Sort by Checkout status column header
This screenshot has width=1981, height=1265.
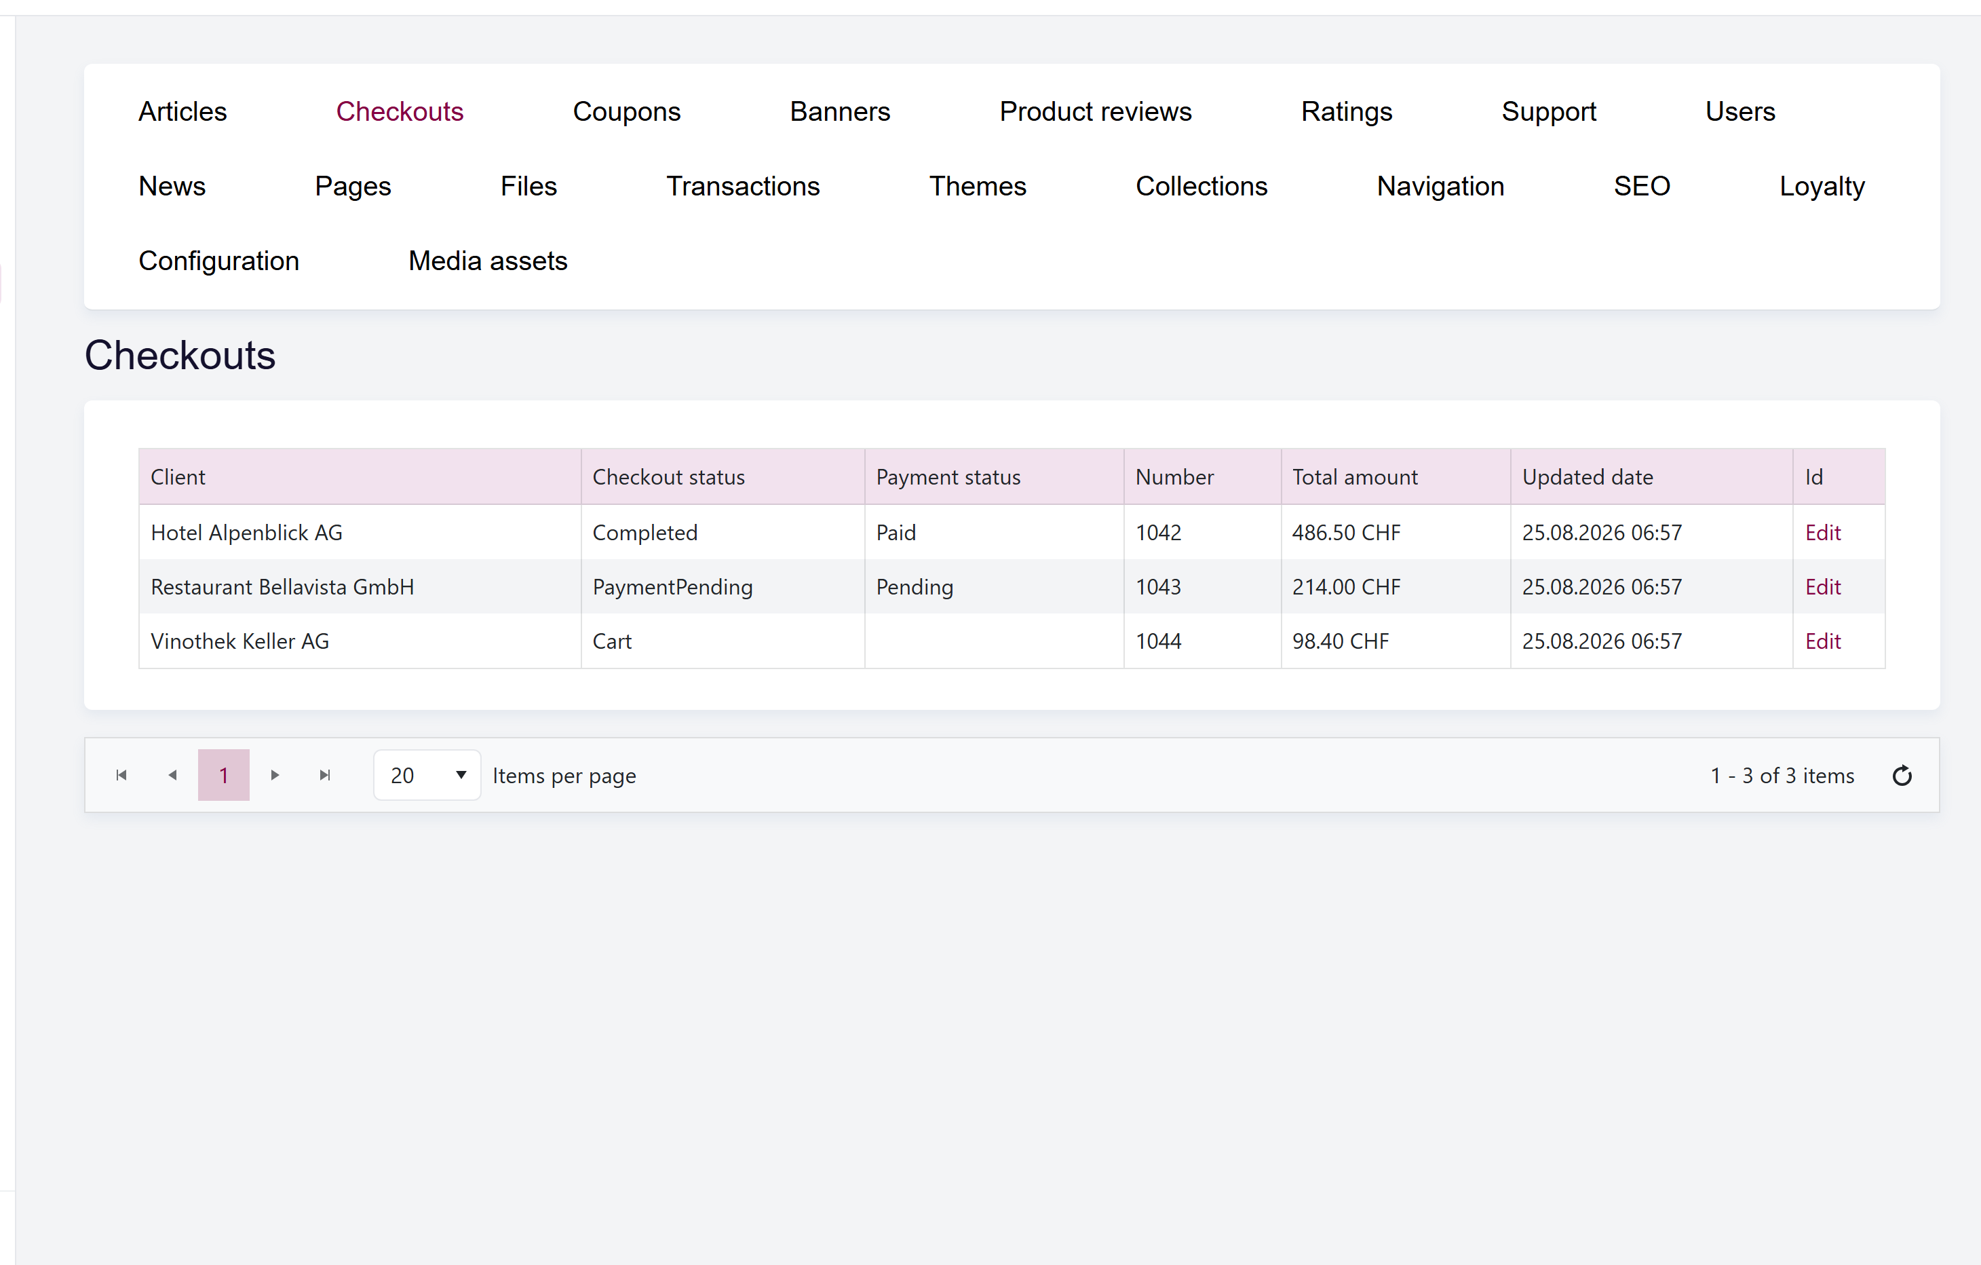[723, 476]
